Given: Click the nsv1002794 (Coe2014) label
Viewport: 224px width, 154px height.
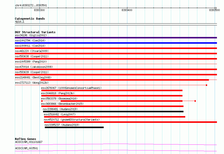Looking at the screenshot, I should click(30, 40).
